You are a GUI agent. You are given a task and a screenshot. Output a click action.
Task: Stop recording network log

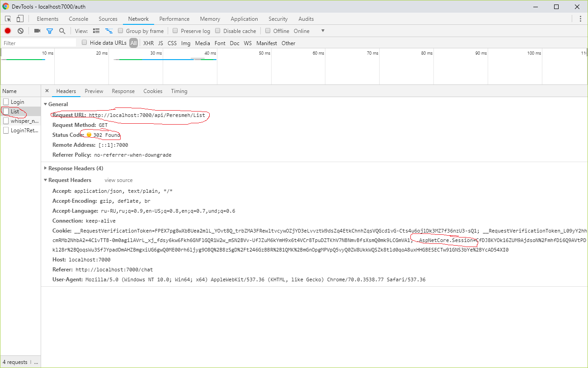click(x=8, y=31)
